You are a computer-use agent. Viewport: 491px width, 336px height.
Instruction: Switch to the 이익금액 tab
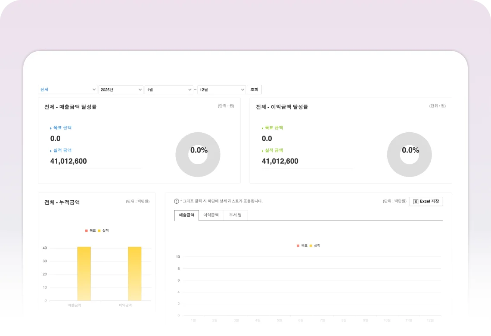211,215
